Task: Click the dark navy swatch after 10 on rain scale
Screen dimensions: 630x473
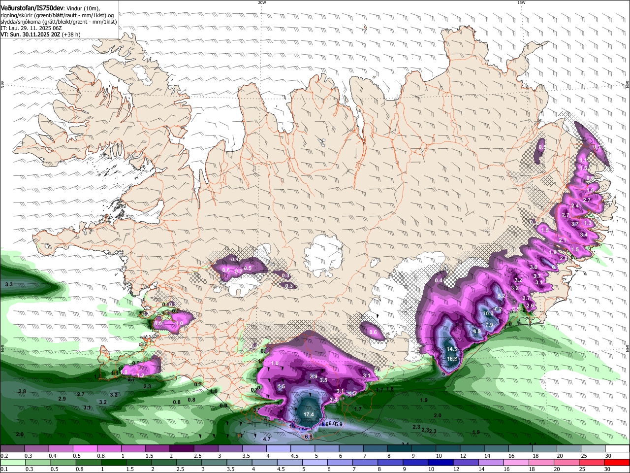Action: (440, 462)
